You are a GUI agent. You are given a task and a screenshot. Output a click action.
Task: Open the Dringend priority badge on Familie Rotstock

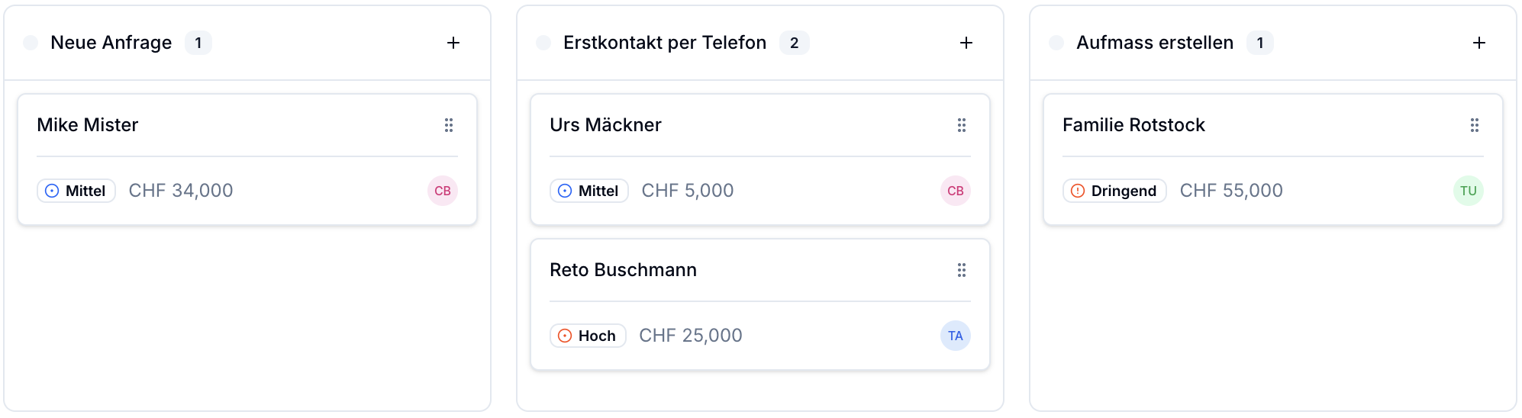[x=1114, y=191]
